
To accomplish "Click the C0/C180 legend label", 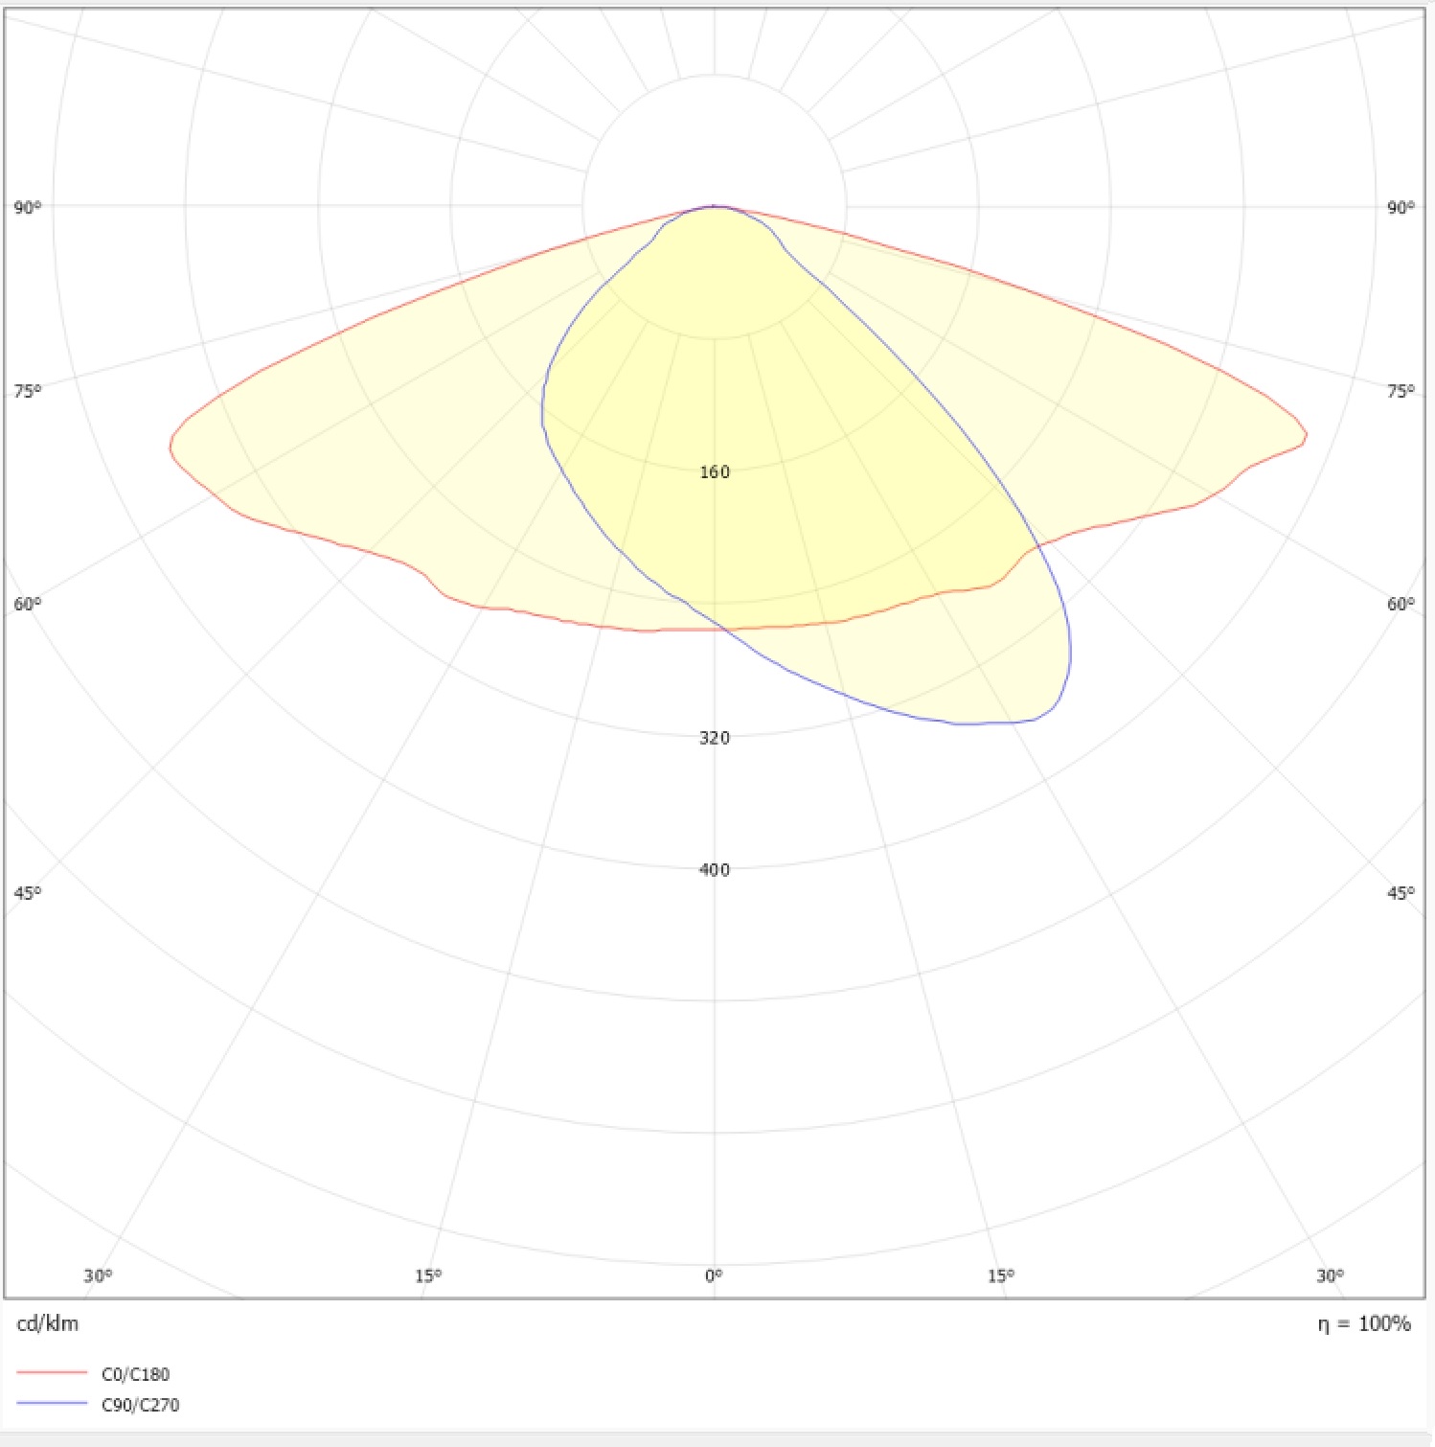I will click(135, 1374).
